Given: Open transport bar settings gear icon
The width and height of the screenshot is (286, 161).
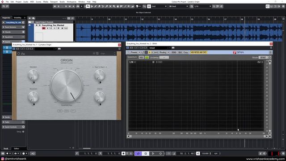Looking at the screenshot, I should tap(283, 153).
